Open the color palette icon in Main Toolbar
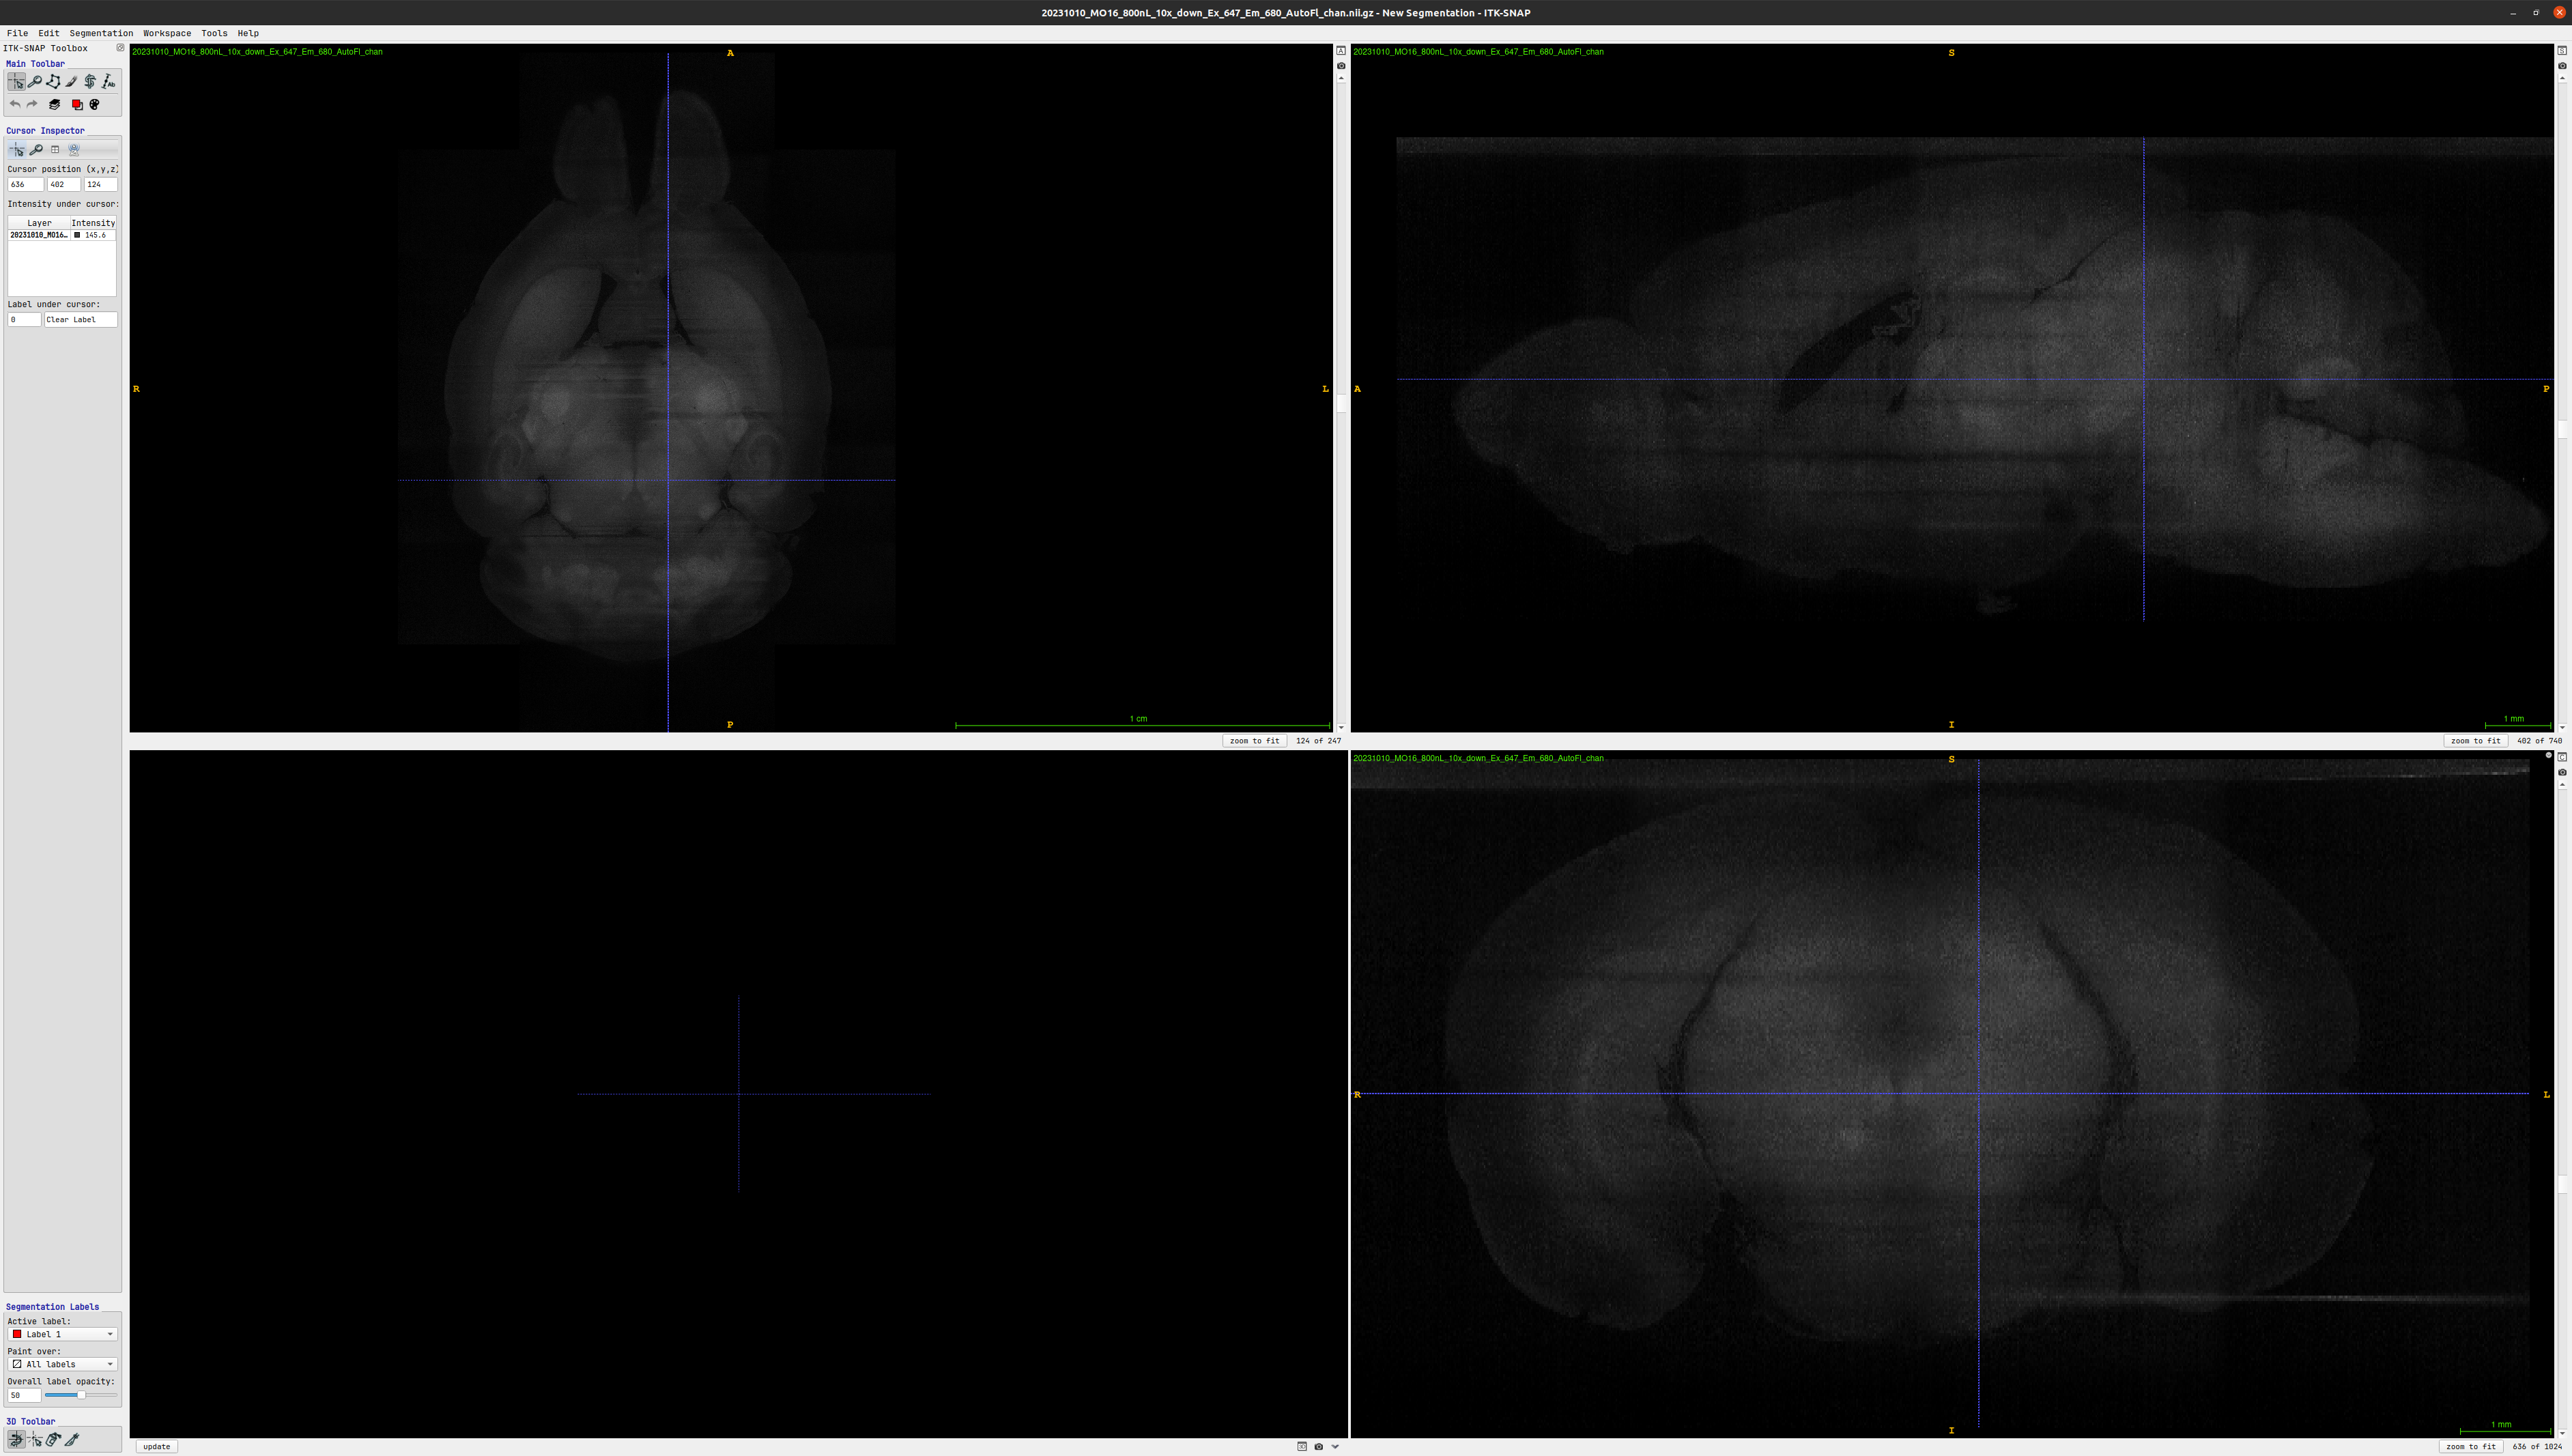2572x1456 pixels. tap(95, 104)
